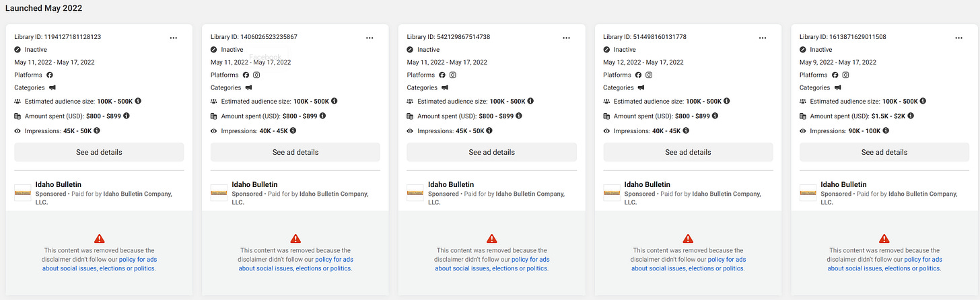Click See ad details for ad 1406026523235867
This screenshot has height=300, width=980.
pyautogui.click(x=295, y=152)
